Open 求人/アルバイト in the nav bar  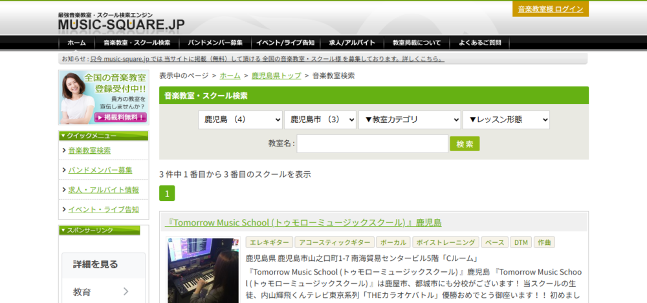(352, 43)
